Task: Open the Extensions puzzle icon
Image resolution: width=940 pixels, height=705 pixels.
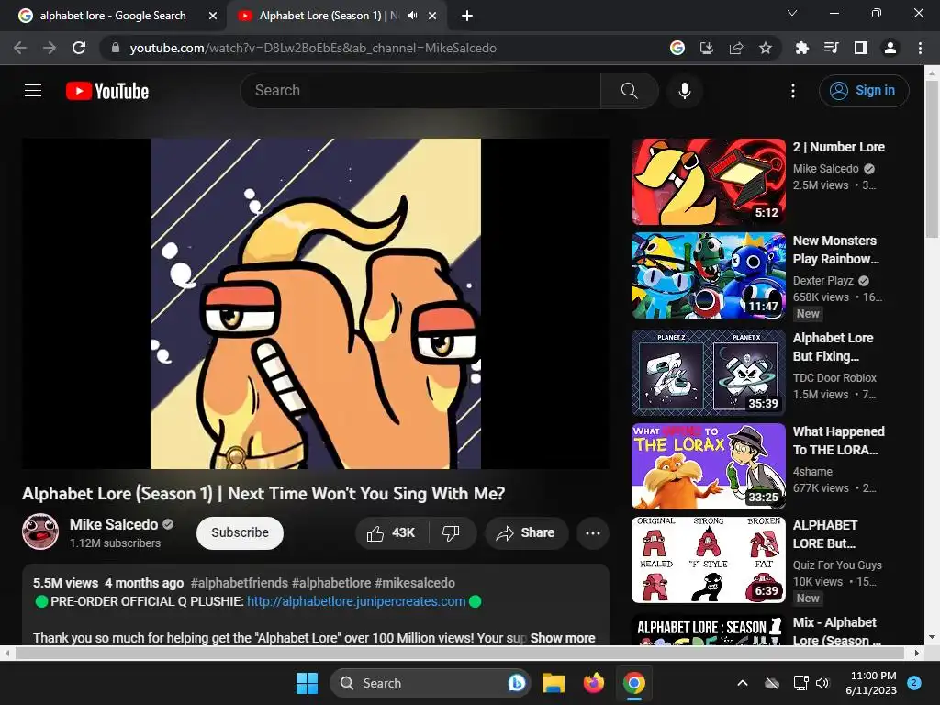Action: pos(801,48)
